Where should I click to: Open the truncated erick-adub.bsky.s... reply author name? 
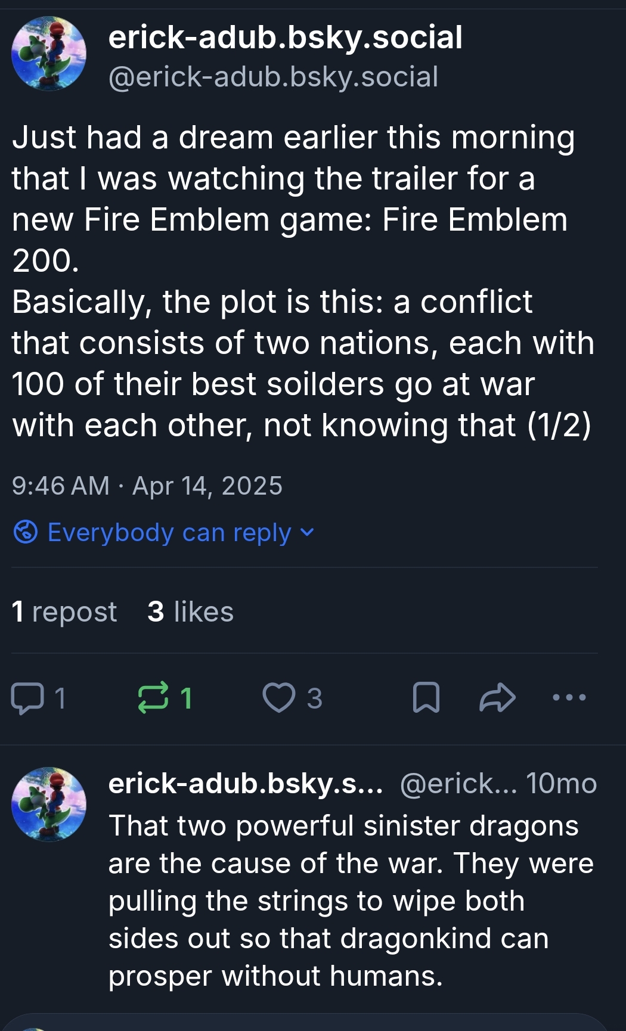[245, 784]
